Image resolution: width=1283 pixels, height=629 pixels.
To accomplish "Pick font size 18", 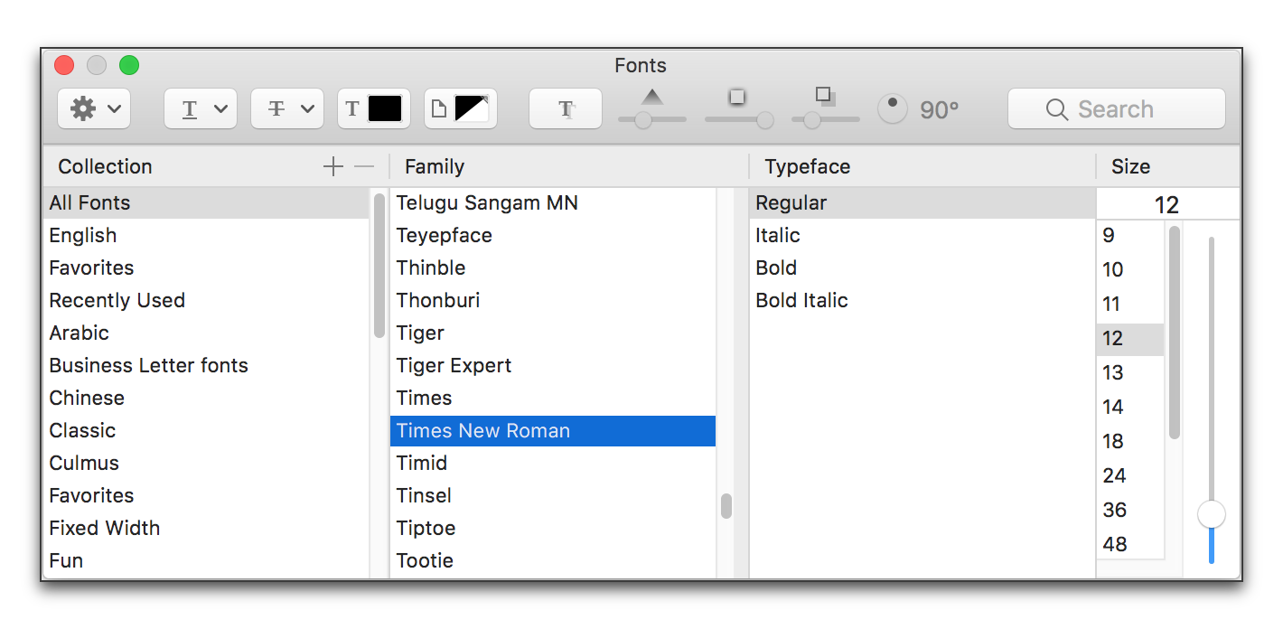I will pyautogui.click(x=1130, y=441).
